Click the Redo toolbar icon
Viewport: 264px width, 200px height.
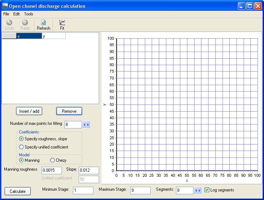(25, 25)
